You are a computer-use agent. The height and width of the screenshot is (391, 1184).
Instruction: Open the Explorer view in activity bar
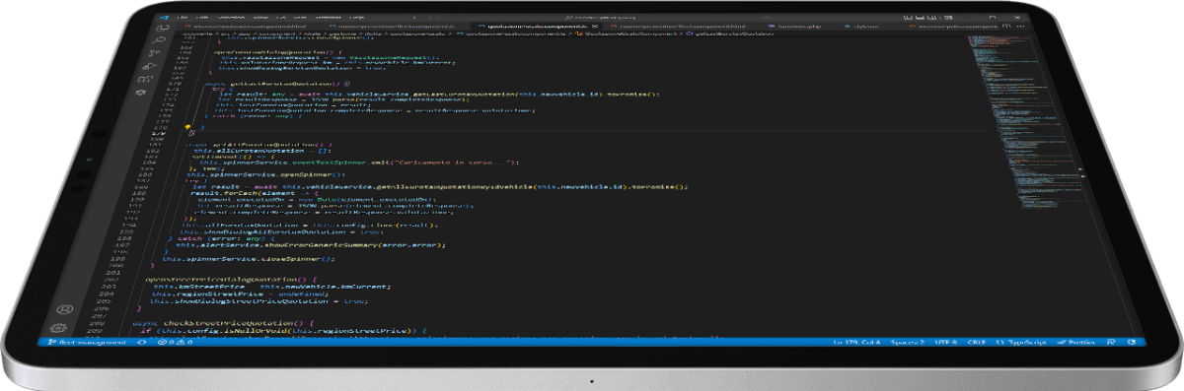[x=162, y=28]
